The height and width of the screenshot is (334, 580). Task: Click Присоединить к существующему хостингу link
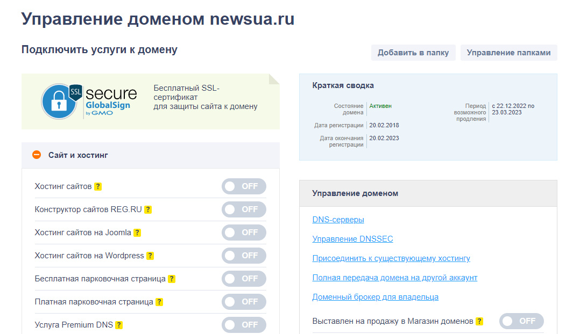point(391,258)
